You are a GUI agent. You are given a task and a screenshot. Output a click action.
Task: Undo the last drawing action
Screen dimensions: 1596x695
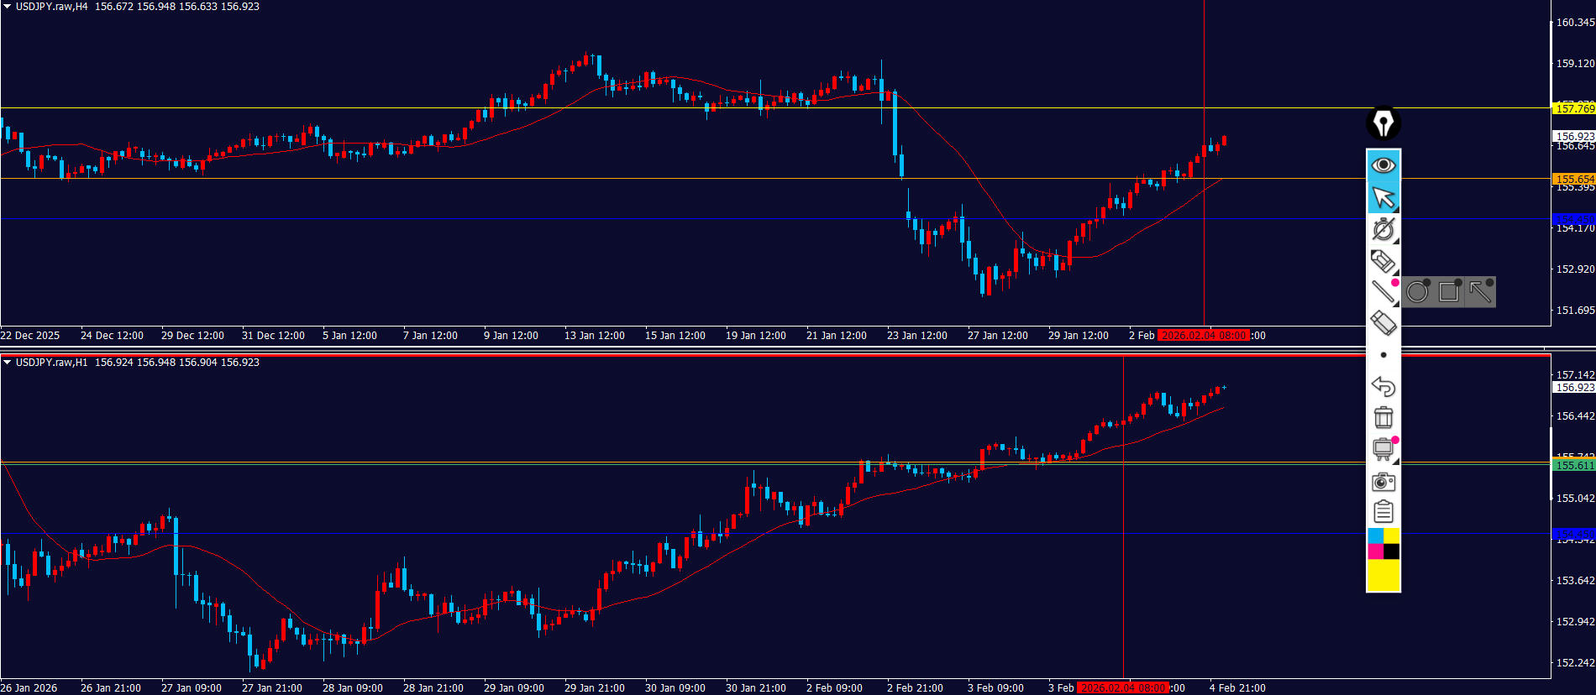point(1383,386)
